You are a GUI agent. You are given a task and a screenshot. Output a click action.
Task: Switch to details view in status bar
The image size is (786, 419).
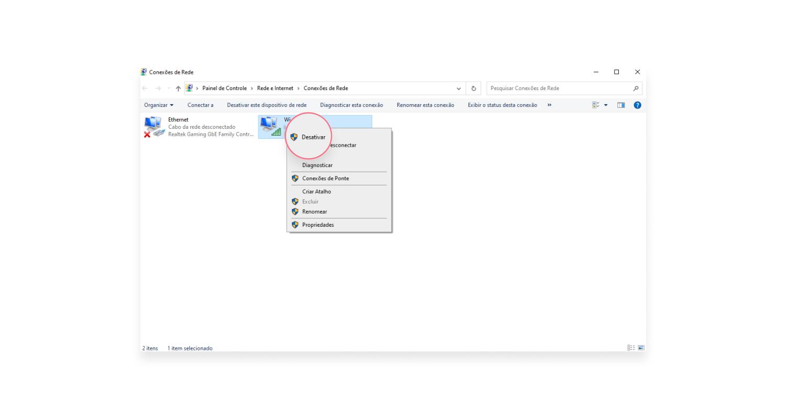[631, 348]
